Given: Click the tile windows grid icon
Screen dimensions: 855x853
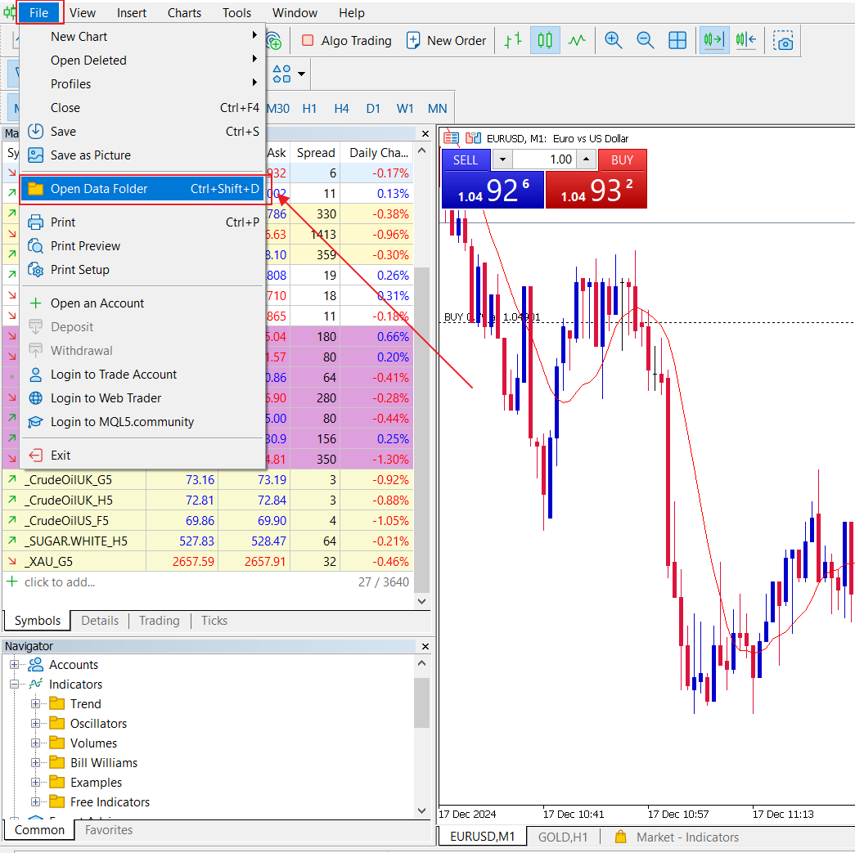Looking at the screenshot, I should coord(677,40).
